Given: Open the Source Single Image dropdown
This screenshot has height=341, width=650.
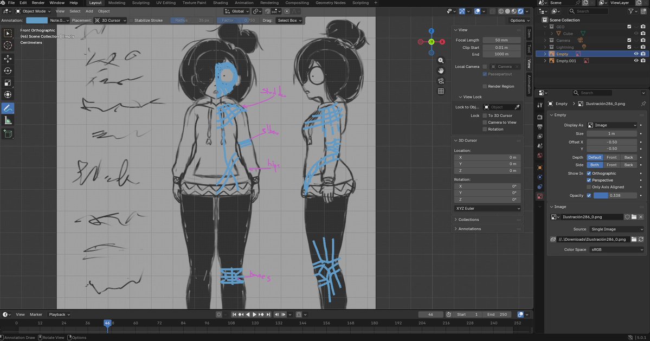Looking at the screenshot, I should click(x=616, y=229).
